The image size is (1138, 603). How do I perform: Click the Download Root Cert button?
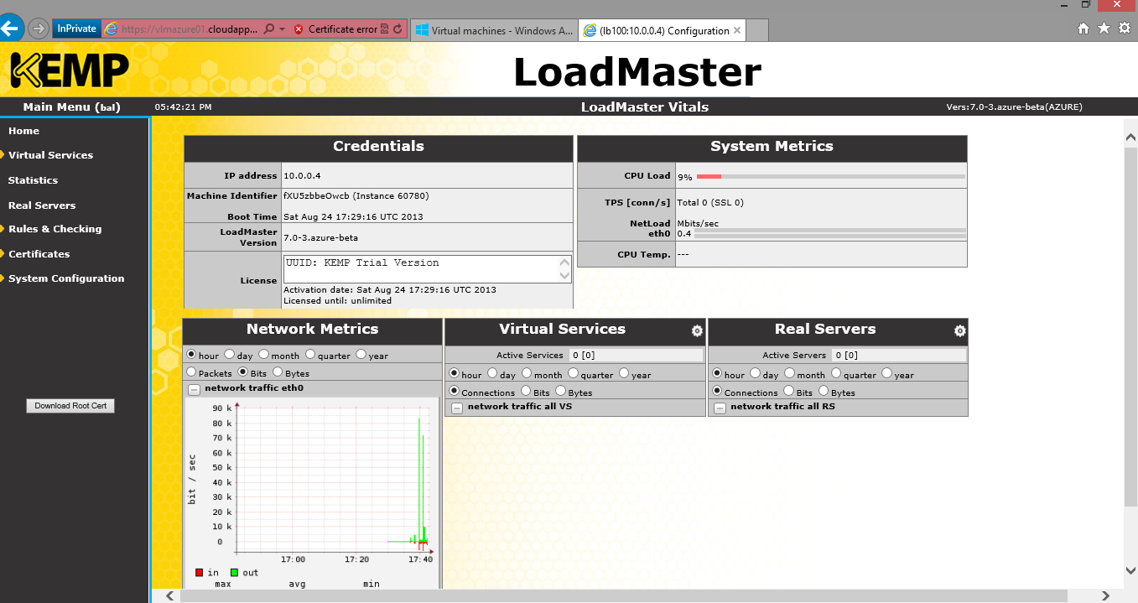[x=70, y=406]
